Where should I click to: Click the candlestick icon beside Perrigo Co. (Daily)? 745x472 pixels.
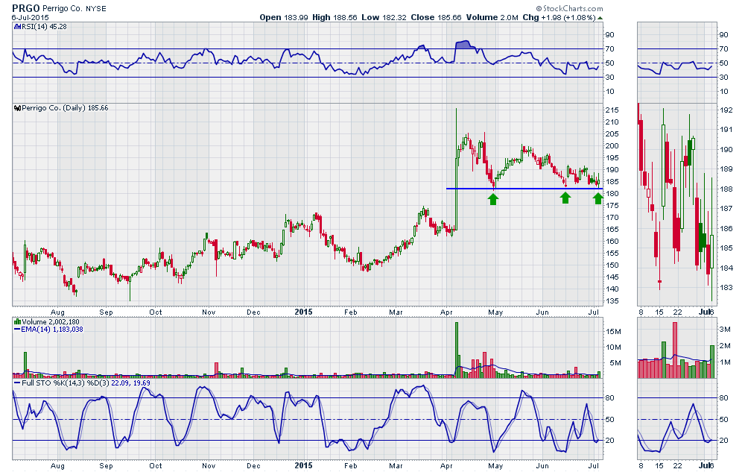[x=17, y=108]
